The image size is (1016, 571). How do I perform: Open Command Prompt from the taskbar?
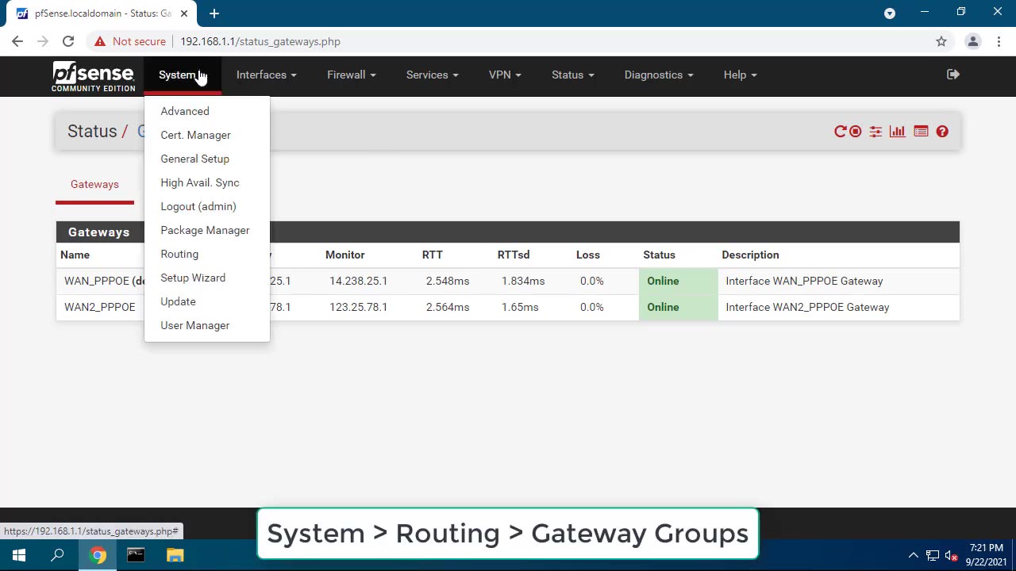pyautogui.click(x=136, y=555)
